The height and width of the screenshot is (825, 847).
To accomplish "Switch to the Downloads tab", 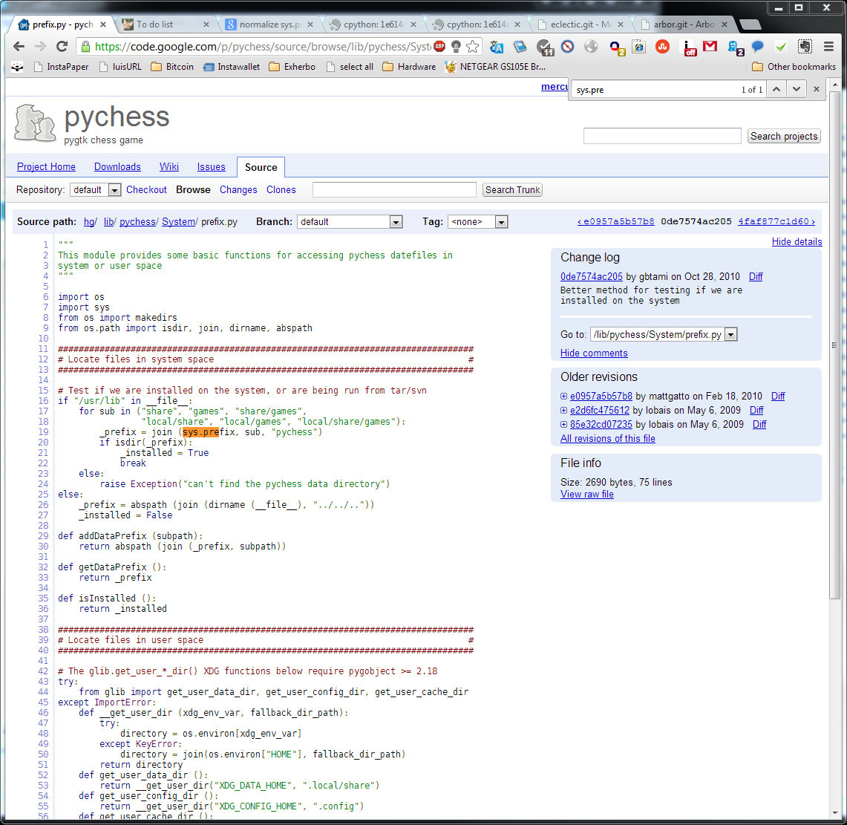I will (117, 167).
